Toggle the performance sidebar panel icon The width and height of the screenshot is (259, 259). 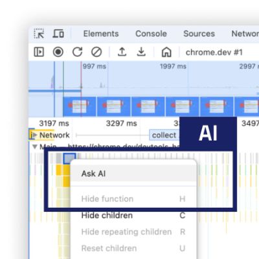(39, 52)
